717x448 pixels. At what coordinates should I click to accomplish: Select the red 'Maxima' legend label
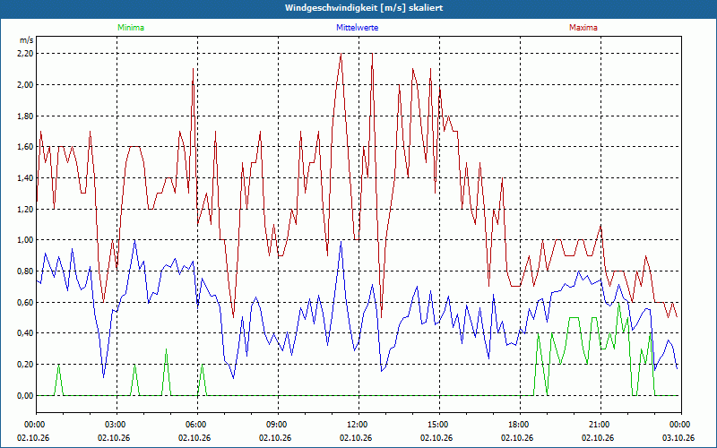click(583, 28)
